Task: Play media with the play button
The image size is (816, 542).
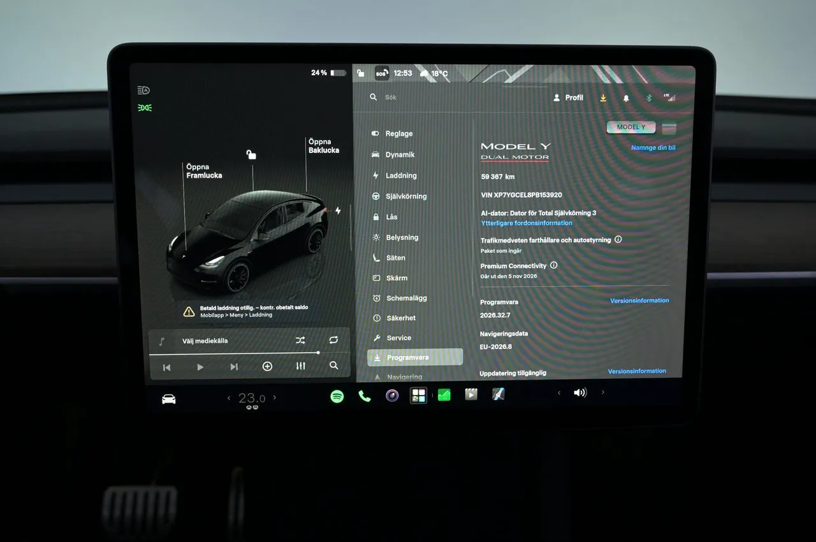Action: point(200,367)
